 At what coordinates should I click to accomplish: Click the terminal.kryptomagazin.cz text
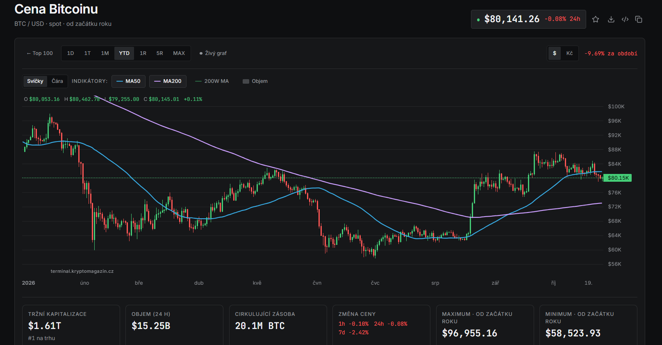(x=82, y=271)
